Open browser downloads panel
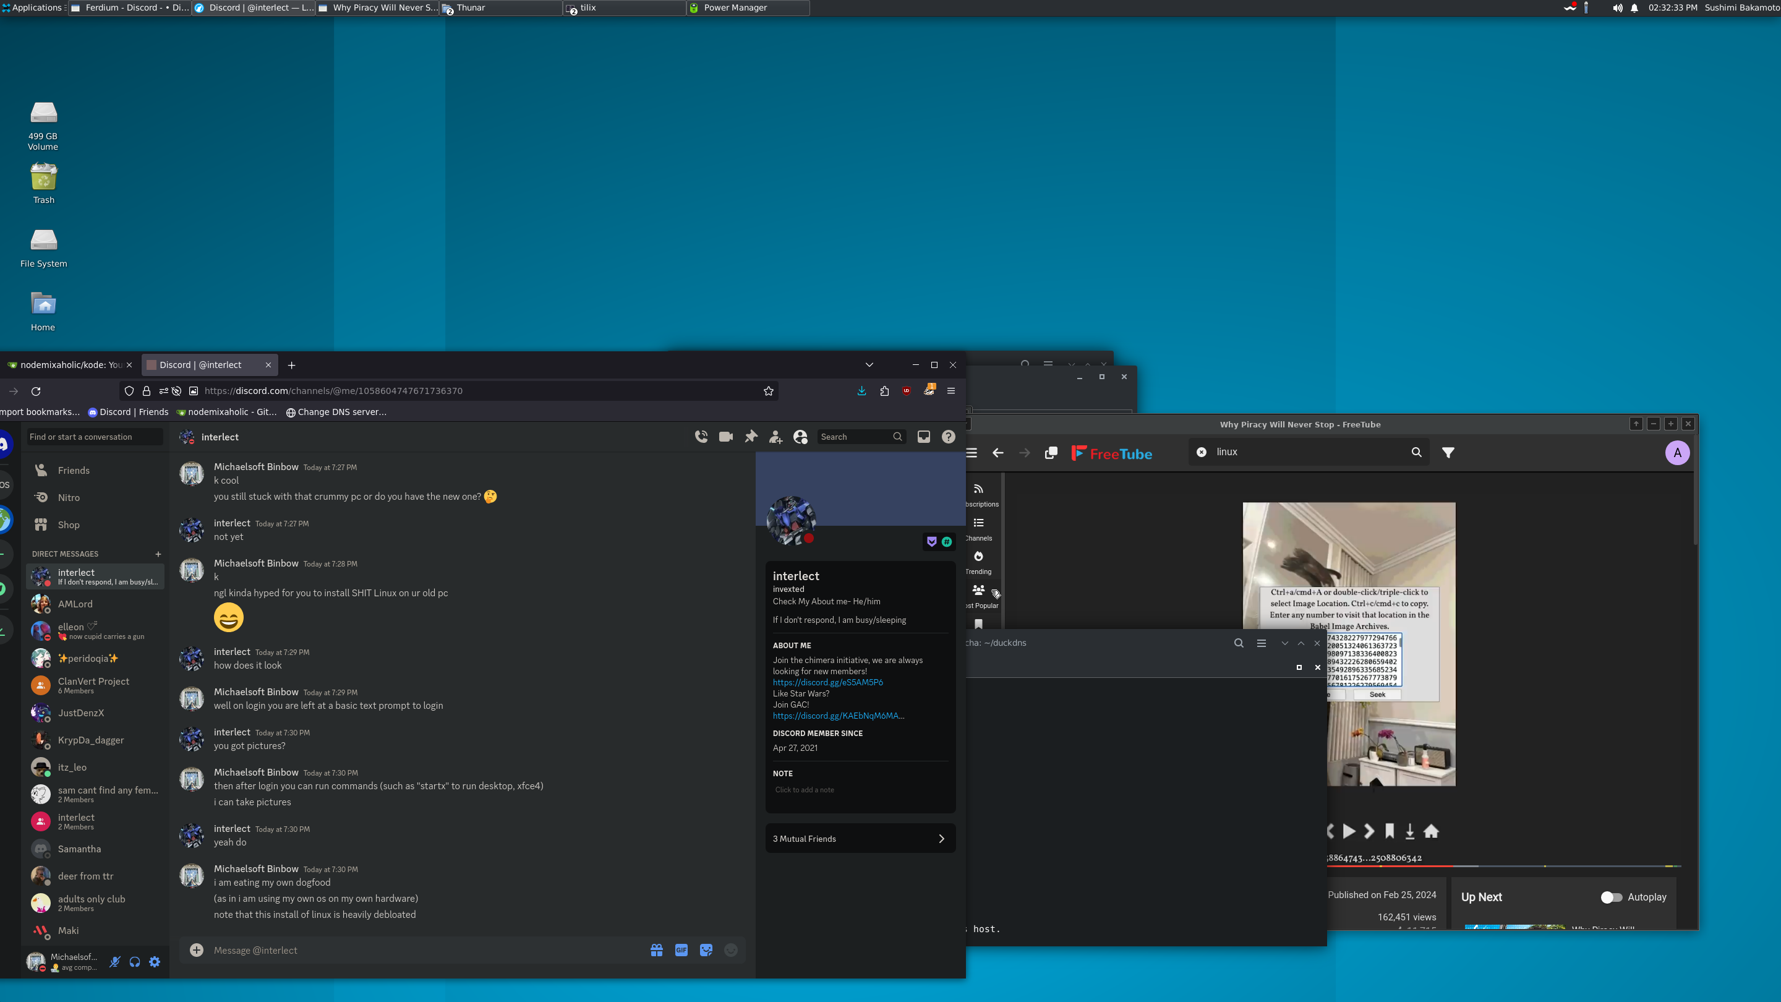This screenshot has height=1002, width=1781. (x=861, y=391)
